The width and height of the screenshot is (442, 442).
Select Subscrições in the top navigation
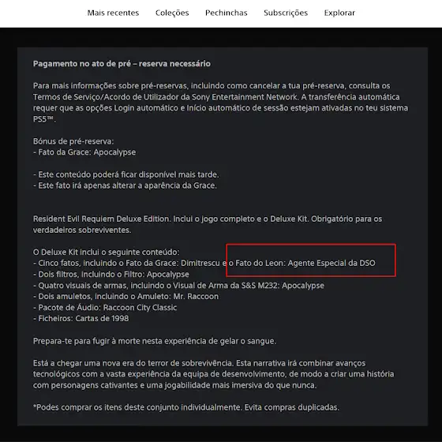[286, 13]
